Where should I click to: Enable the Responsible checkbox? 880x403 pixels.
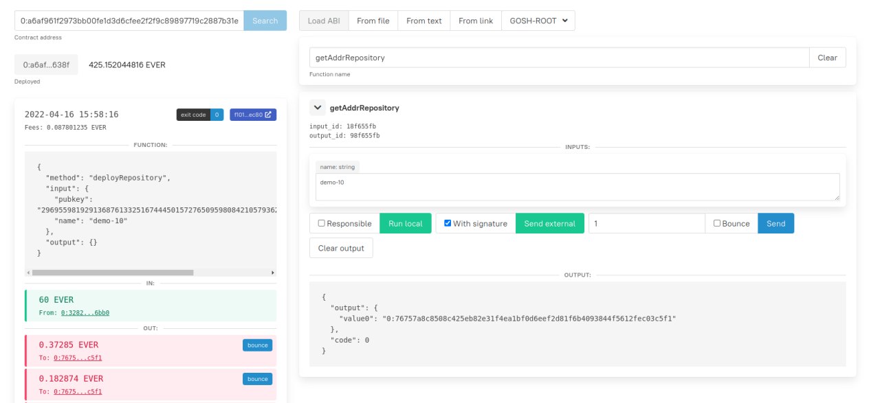tap(322, 223)
